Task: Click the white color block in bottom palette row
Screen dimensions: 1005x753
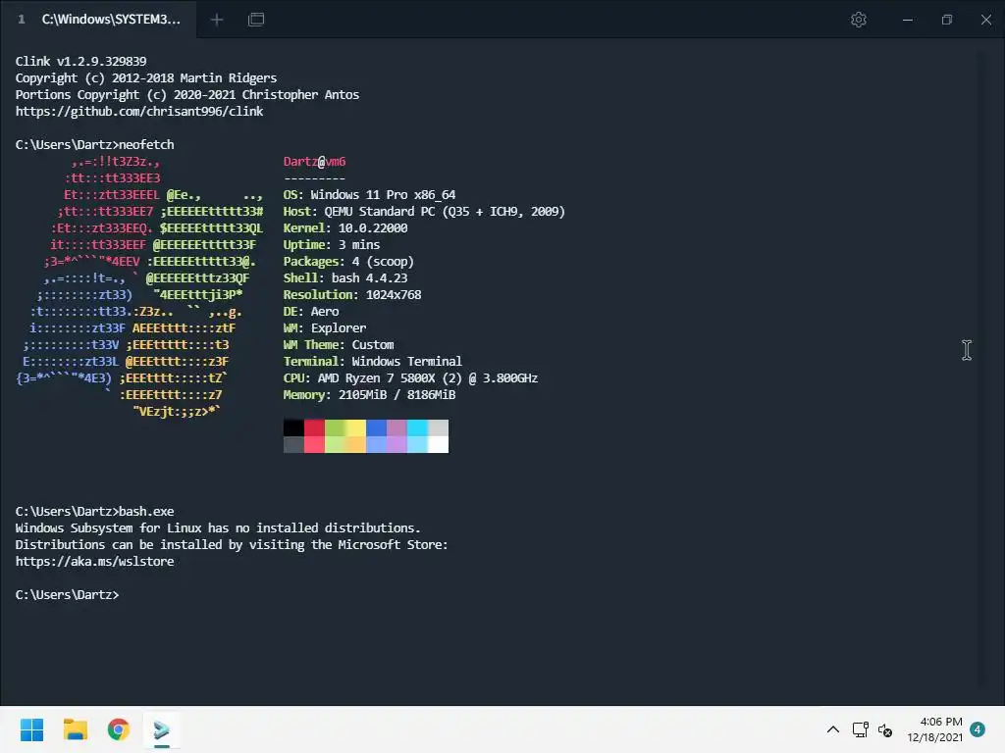Action: pyautogui.click(x=439, y=444)
